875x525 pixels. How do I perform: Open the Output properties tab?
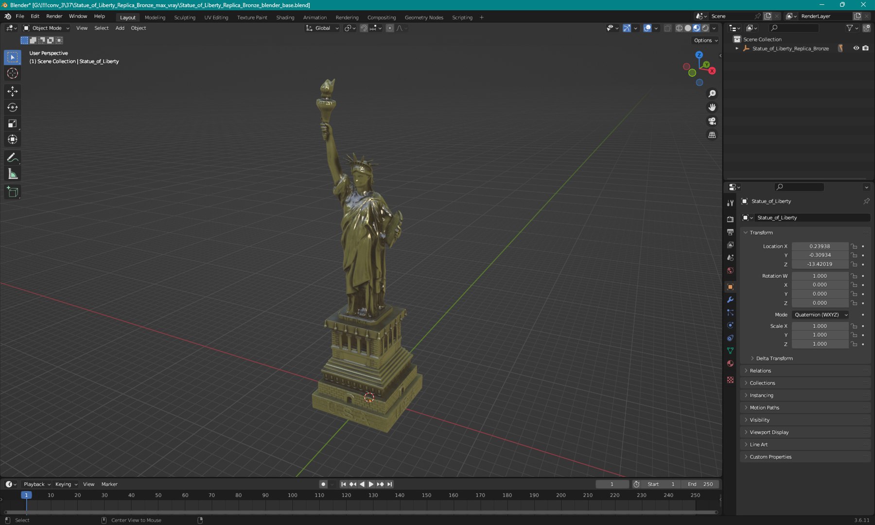pyautogui.click(x=730, y=232)
